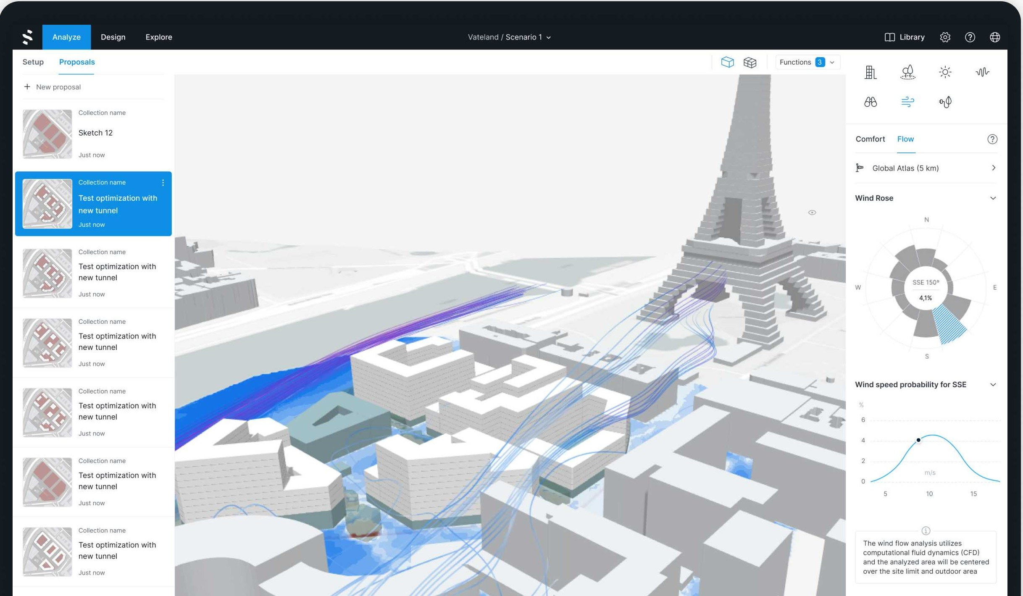Open the Functions dropdown
The height and width of the screenshot is (596, 1023).
point(807,62)
